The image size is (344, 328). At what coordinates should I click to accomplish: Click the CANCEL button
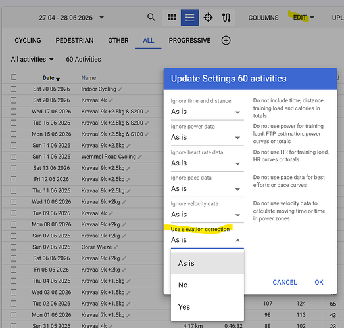click(285, 283)
